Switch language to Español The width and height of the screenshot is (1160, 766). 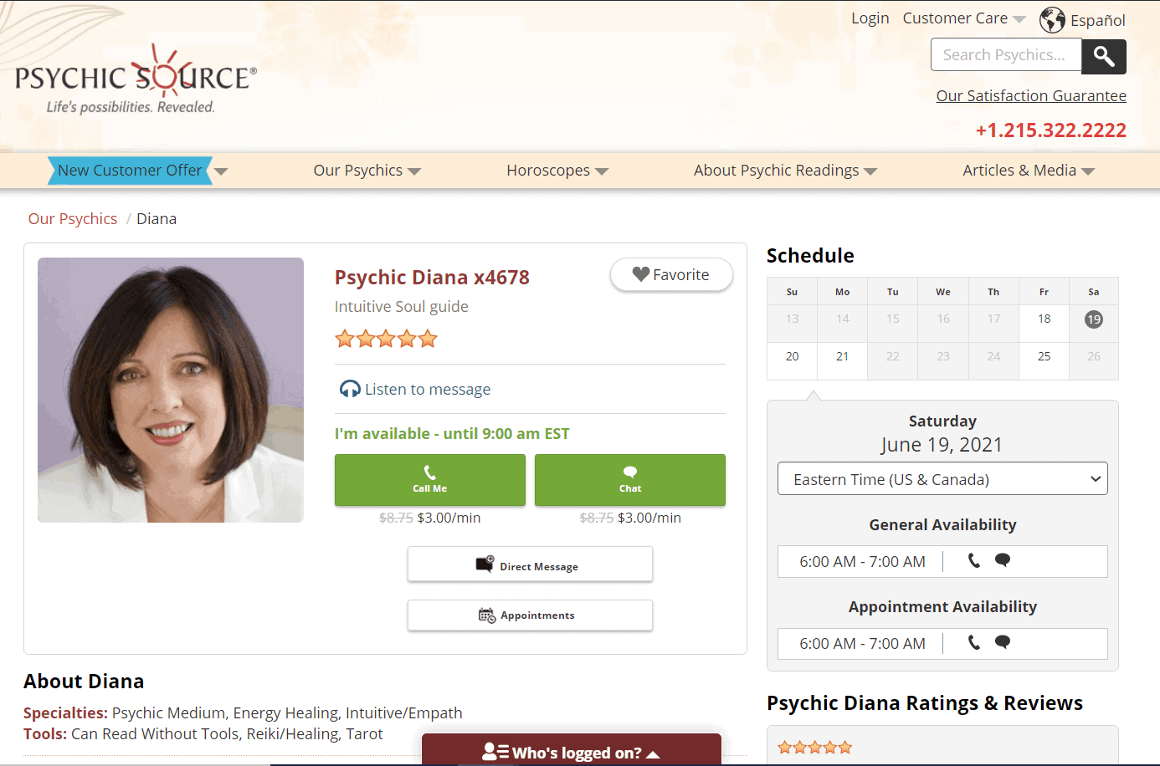pos(1098,20)
